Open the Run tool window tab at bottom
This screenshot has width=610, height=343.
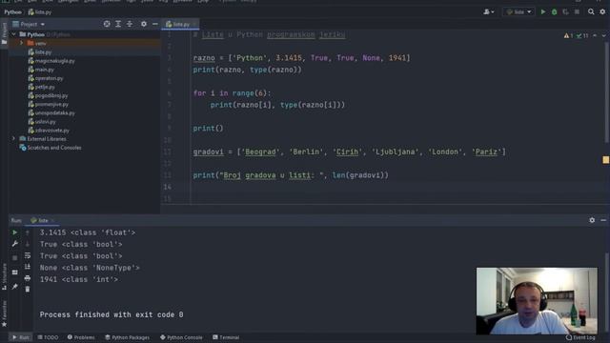pyautogui.click(x=21, y=337)
